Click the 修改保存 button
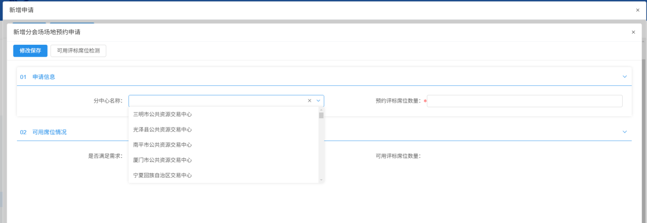The width and height of the screenshot is (647, 223). [30, 51]
